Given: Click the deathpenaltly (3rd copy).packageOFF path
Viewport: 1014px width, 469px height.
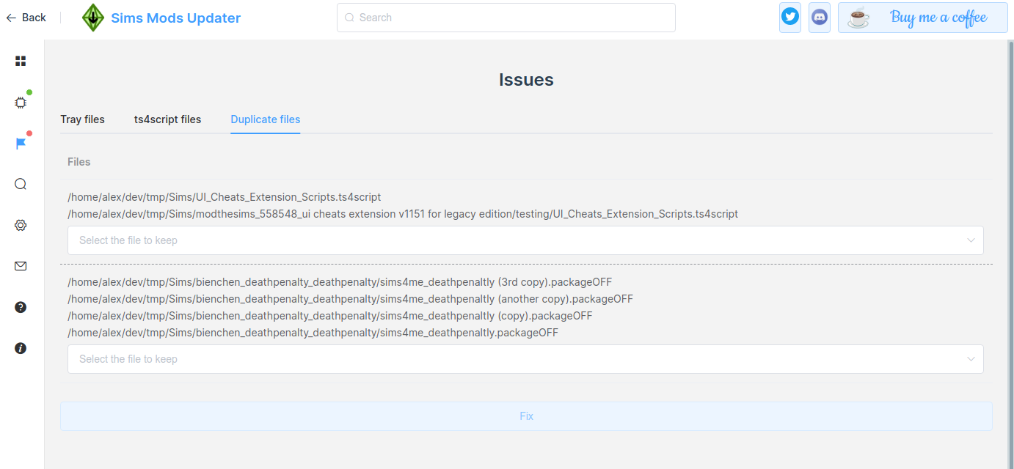Looking at the screenshot, I should tap(340, 282).
